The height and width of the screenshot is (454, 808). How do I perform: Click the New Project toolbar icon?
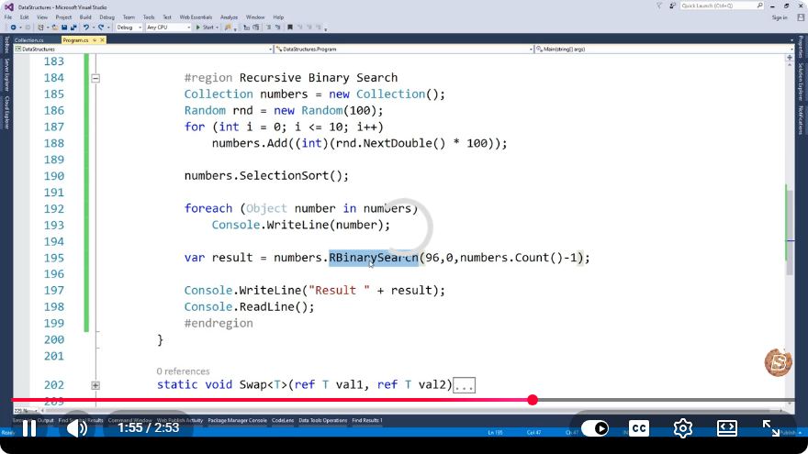(x=40, y=28)
